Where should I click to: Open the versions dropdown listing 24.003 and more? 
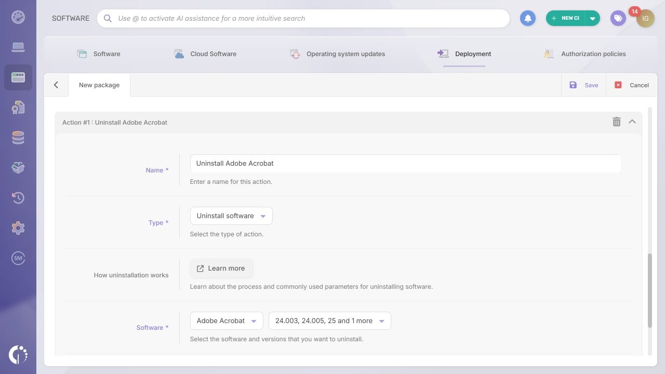(329, 320)
